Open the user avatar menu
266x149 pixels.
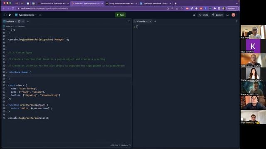click(234, 15)
